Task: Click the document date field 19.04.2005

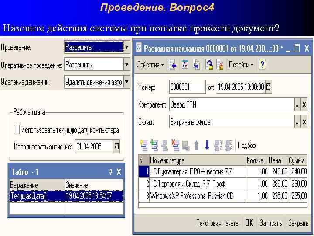Action: [241, 87]
